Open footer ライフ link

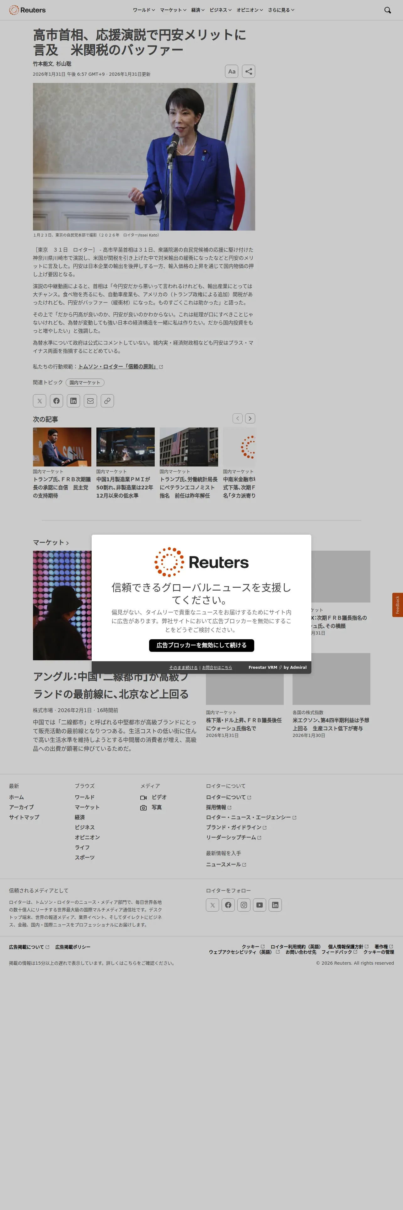(x=82, y=848)
